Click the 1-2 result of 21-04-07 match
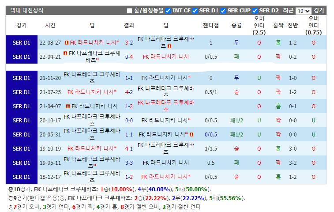The width and height of the screenshot is (334, 212). pos(129,106)
